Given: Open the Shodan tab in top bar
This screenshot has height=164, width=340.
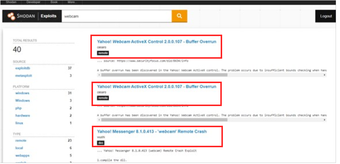Looking at the screenshot, I should pyautogui.click(x=10, y=2).
